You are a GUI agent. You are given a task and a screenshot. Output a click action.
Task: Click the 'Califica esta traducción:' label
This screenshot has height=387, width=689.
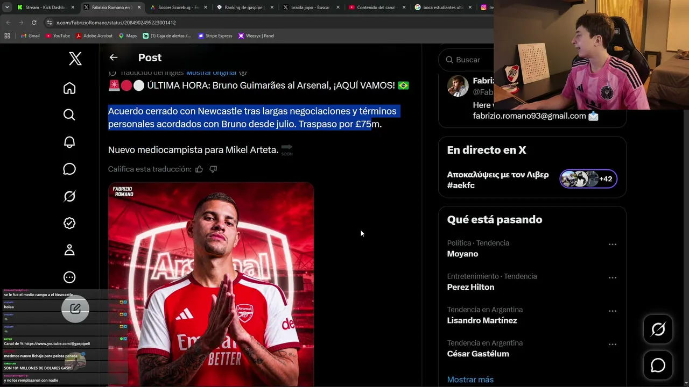[x=150, y=169]
